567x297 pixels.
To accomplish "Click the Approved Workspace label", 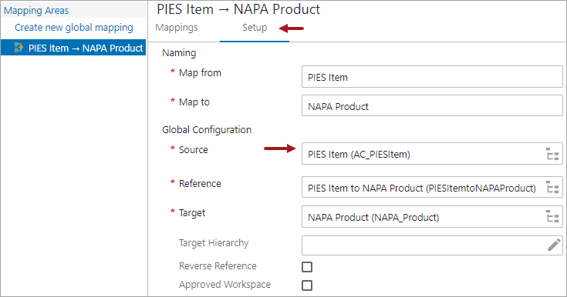I will click(x=224, y=285).
